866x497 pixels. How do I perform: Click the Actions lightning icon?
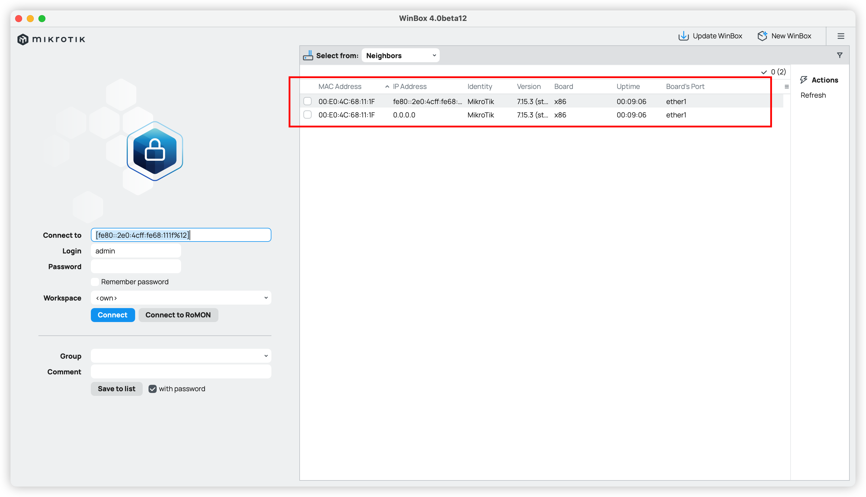pos(803,80)
